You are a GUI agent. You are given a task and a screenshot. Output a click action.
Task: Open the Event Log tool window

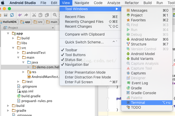[147, 83]
